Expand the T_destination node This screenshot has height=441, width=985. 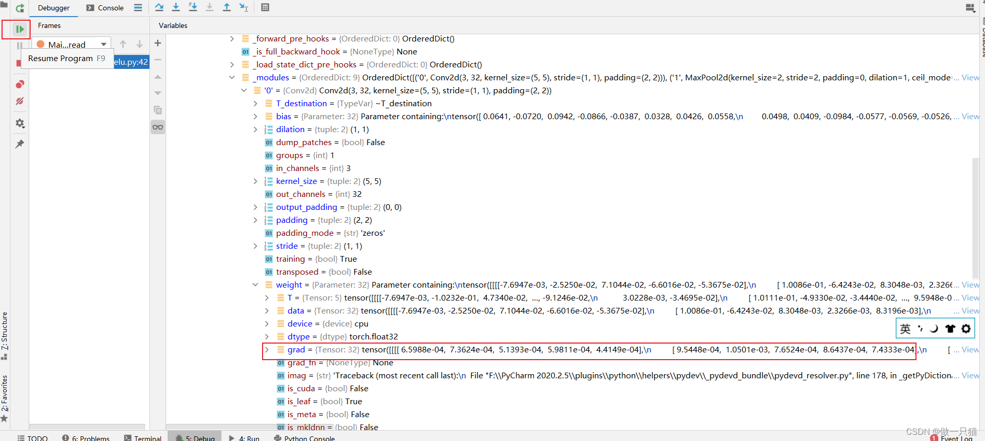pyautogui.click(x=255, y=104)
